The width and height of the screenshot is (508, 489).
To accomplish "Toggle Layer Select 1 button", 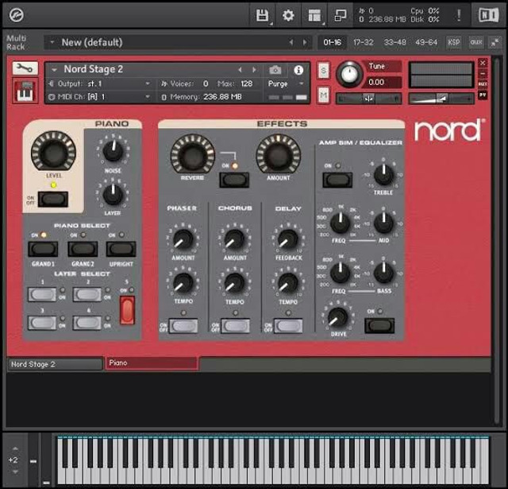I will point(42,295).
